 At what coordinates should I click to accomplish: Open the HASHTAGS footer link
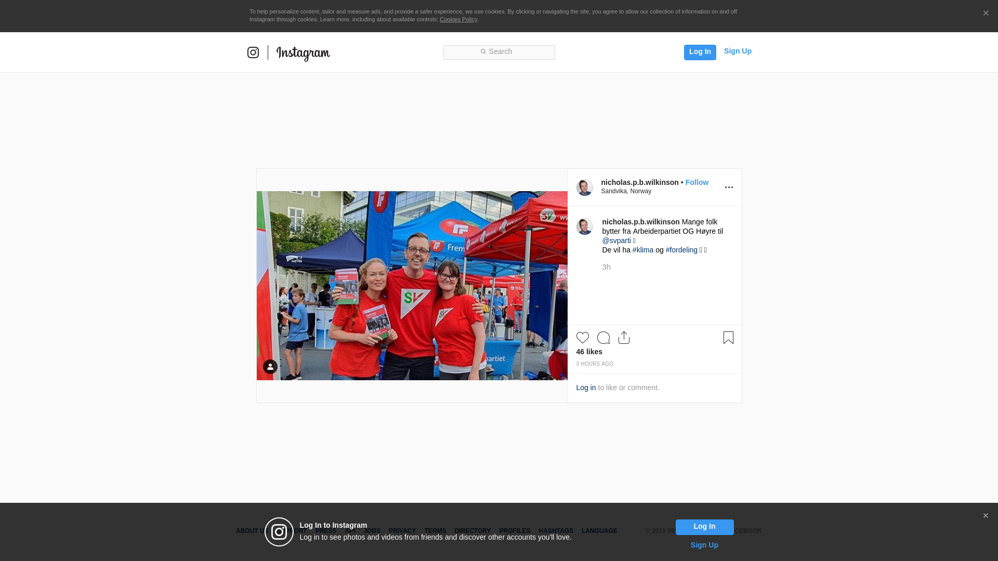pyautogui.click(x=556, y=531)
